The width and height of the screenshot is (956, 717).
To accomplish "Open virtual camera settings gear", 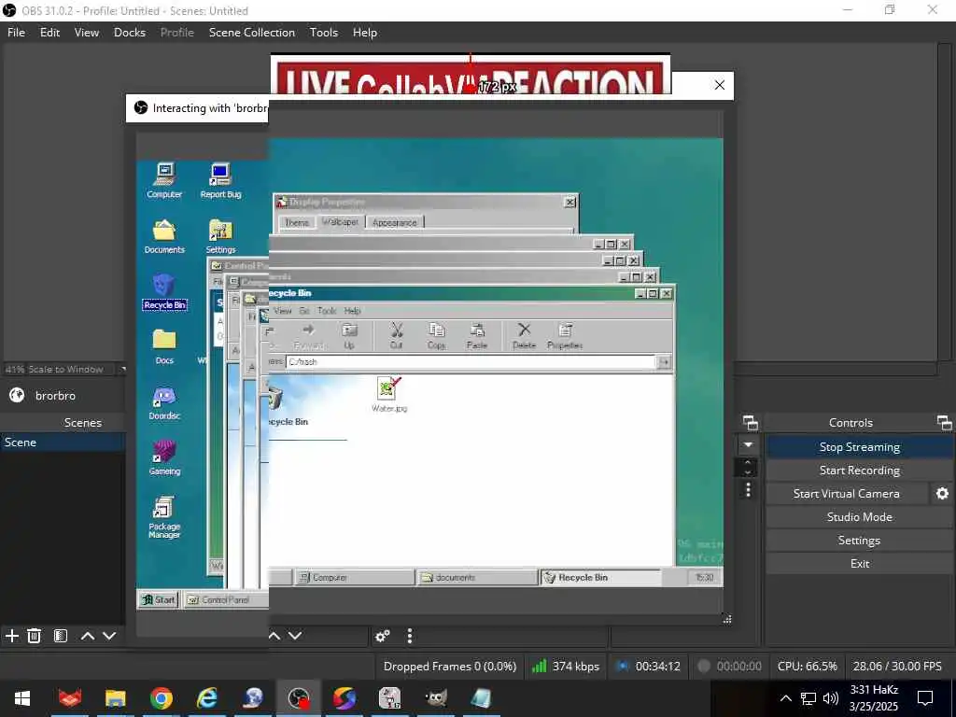I will pos(942,493).
